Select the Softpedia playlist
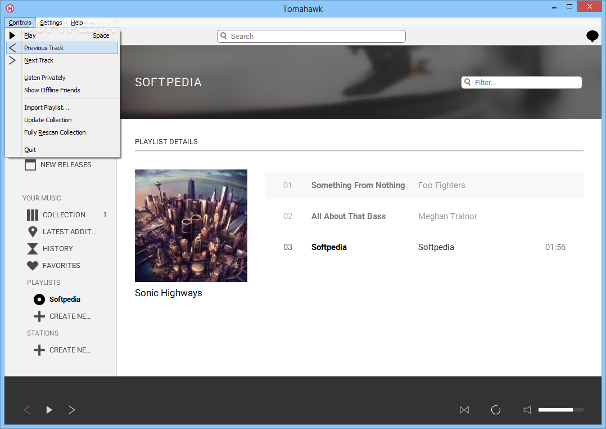This screenshot has width=606, height=429. coord(65,300)
